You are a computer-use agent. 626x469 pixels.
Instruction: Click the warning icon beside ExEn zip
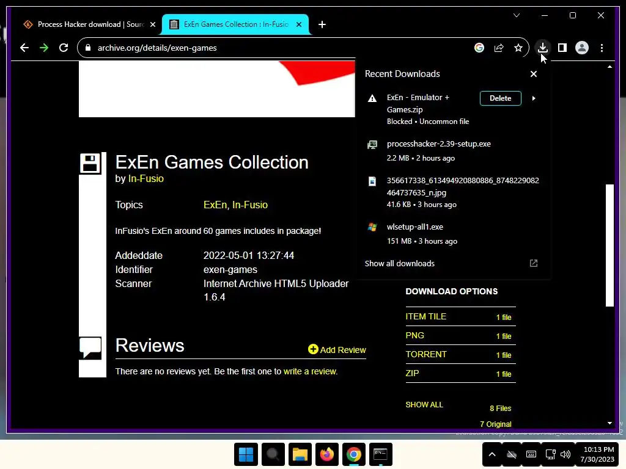coord(372,98)
